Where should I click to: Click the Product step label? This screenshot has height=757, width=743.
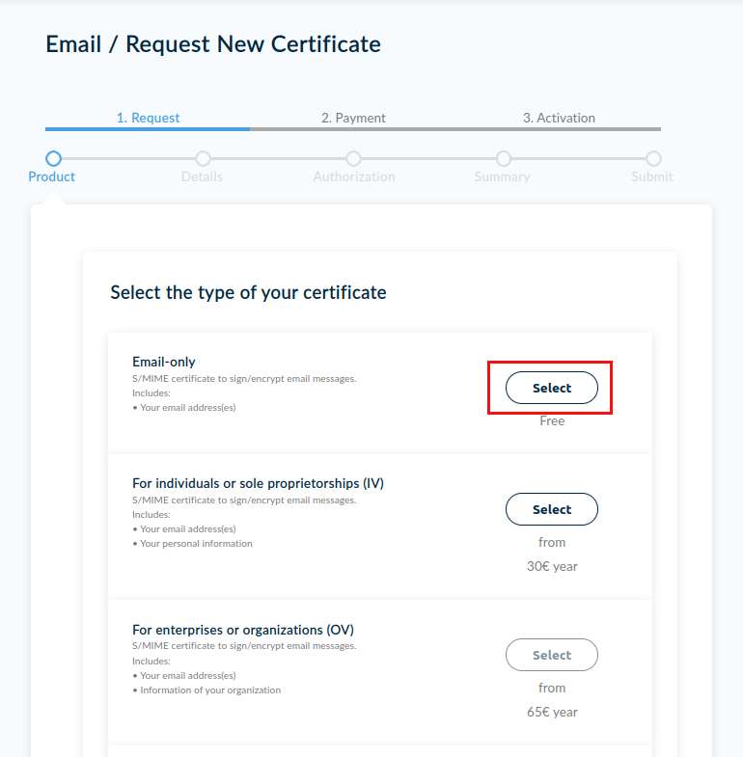(x=52, y=176)
